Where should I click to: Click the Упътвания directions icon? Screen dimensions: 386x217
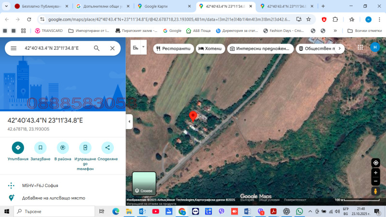coord(18,148)
